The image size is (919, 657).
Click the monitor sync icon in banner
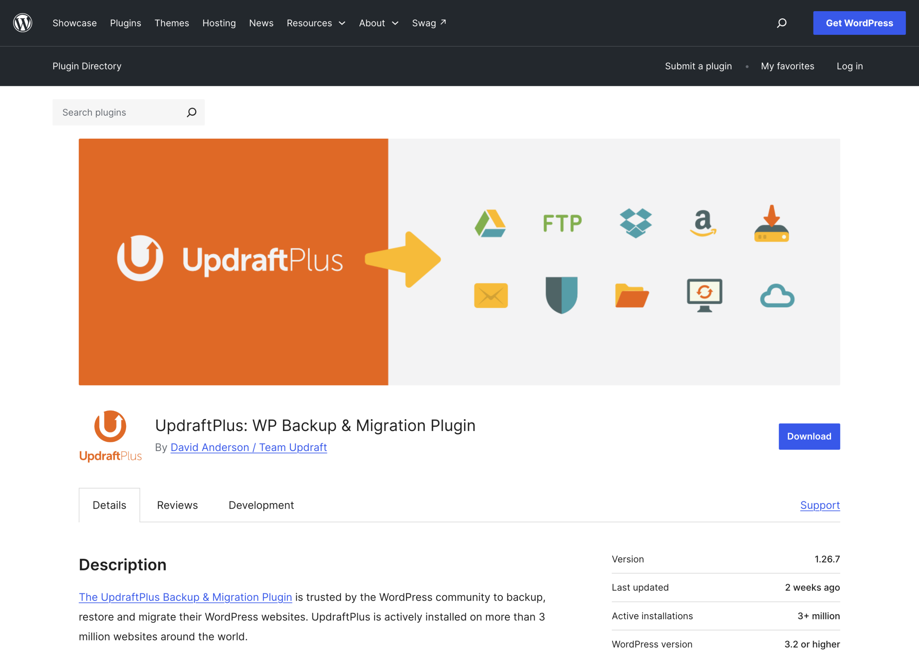coord(704,295)
